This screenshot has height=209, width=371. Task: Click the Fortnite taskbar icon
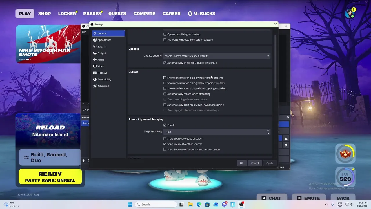pos(233,204)
